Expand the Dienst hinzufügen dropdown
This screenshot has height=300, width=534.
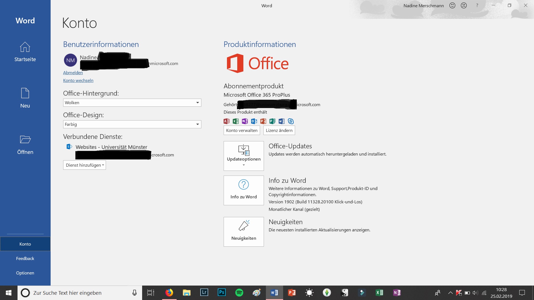[x=85, y=165]
